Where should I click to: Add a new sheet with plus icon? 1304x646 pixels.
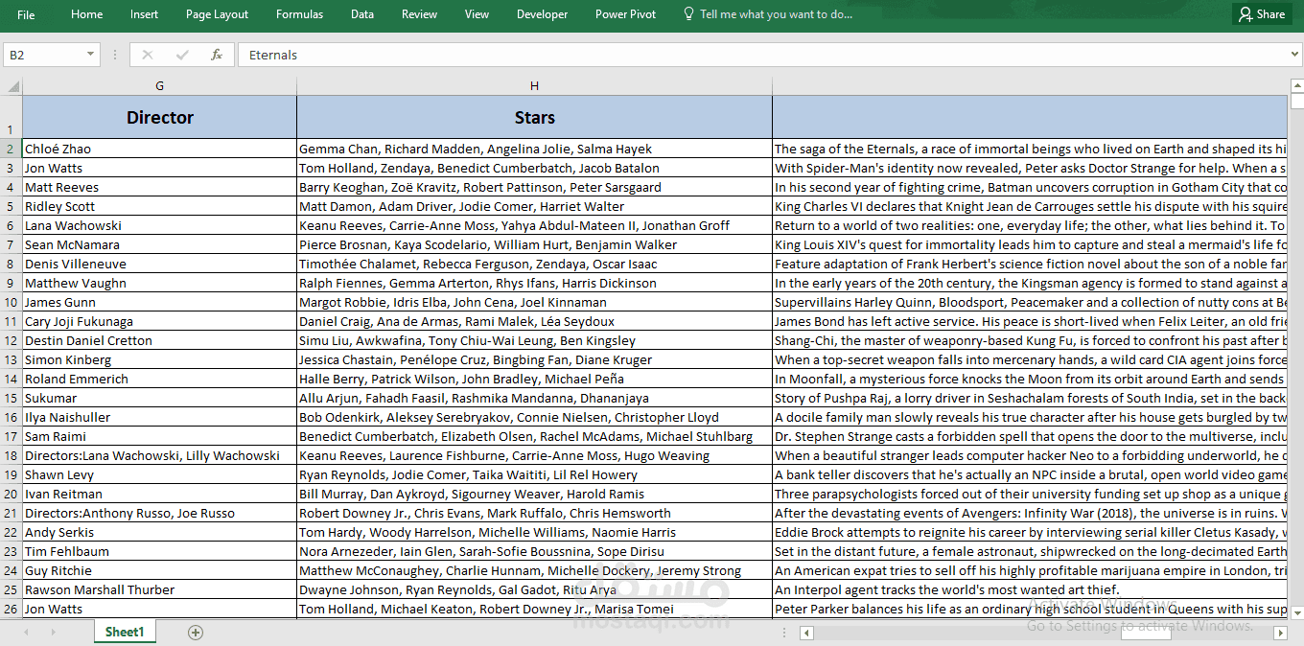pyautogui.click(x=196, y=633)
